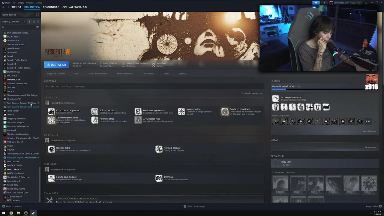The height and width of the screenshot is (216, 384).
Task: Open File Explorer from the taskbar
Action: 19,213
